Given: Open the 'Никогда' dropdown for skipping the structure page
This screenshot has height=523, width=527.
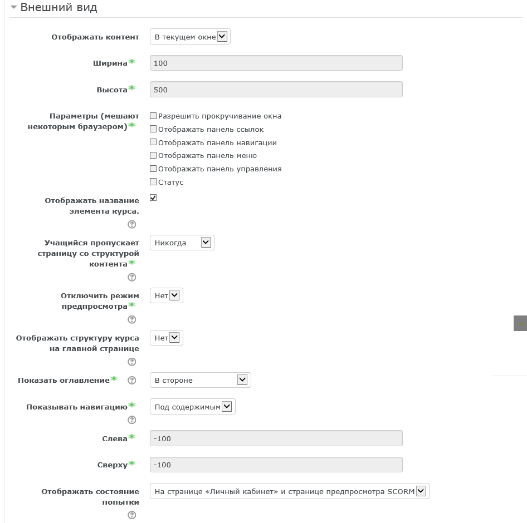Looking at the screenshot, I should pyautogui.click(x=182, y=243).
